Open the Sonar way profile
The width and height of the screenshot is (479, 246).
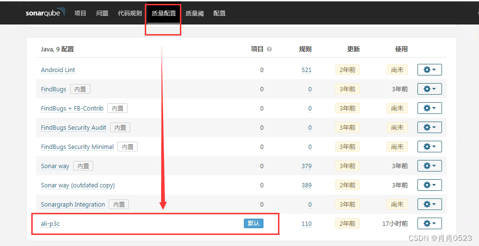pyautogui.click(x=55, y=166)
